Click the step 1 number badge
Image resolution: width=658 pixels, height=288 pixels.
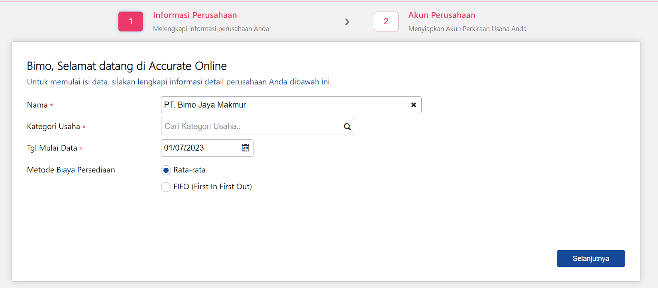click(x=131, y=22)
